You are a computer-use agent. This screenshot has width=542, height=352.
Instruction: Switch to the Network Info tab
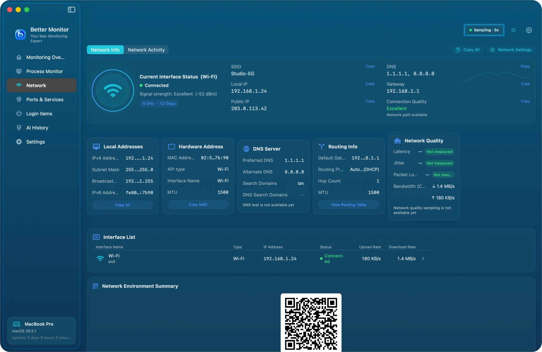click(105, 50)
